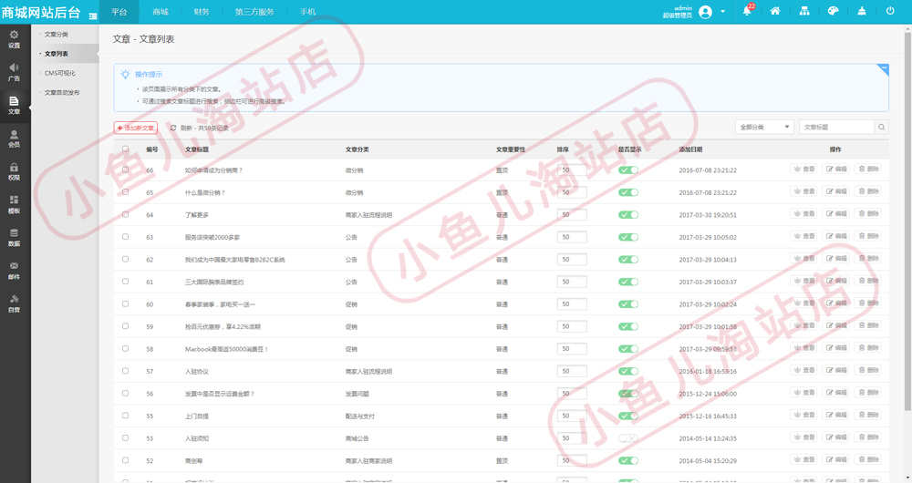Switch to 平台 top tab
The image size is (912, 483).
tap(119, 12)
